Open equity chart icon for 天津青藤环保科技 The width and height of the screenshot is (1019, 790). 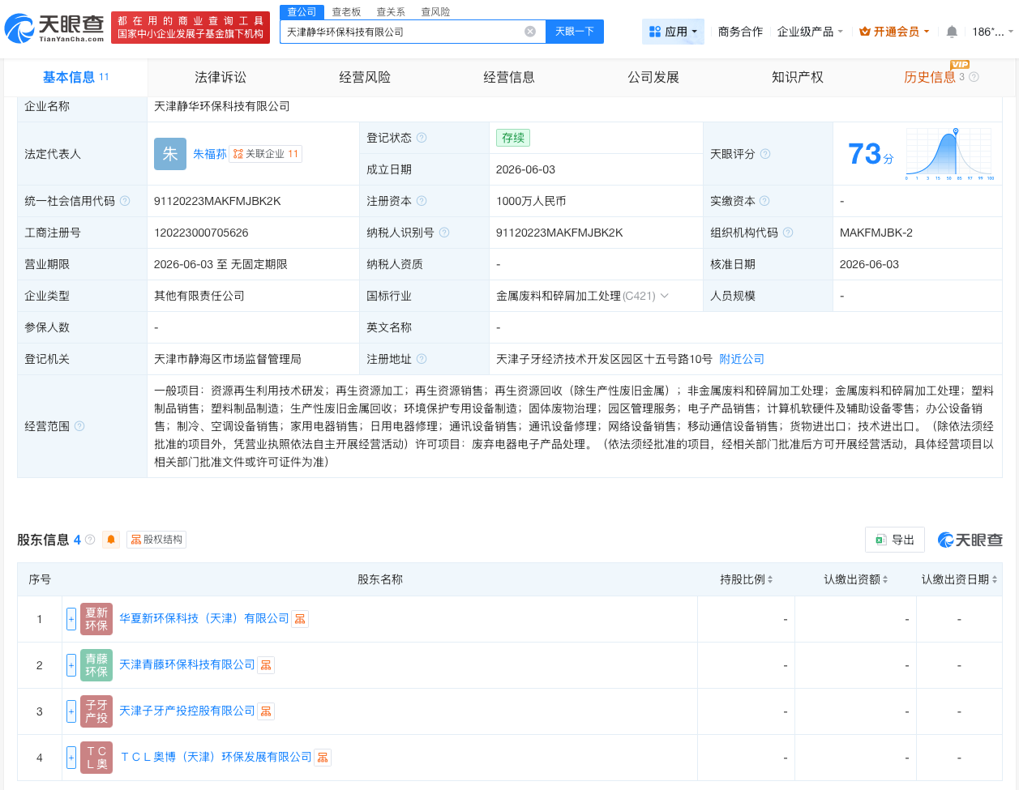tap(266, 665)
